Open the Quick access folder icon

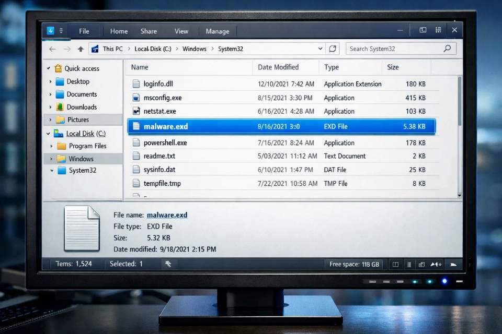coord(60,68)
